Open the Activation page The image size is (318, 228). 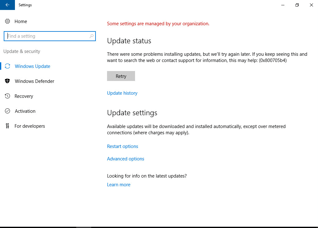(x=25, y=111)
